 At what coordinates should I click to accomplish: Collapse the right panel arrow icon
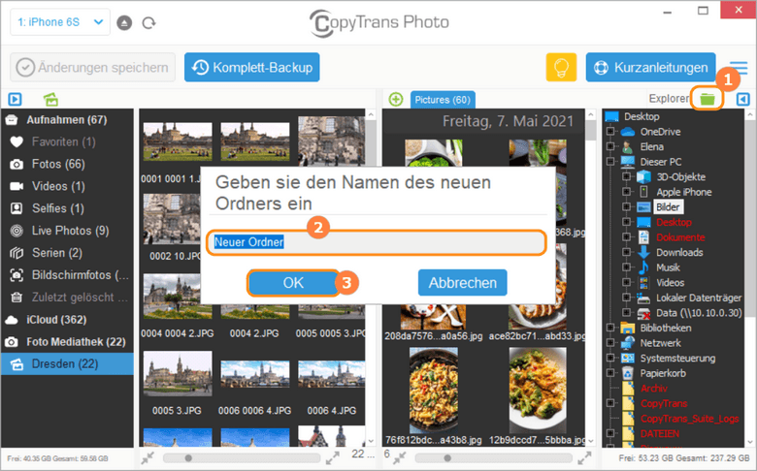pyautogui.click(x=743, y=99)
